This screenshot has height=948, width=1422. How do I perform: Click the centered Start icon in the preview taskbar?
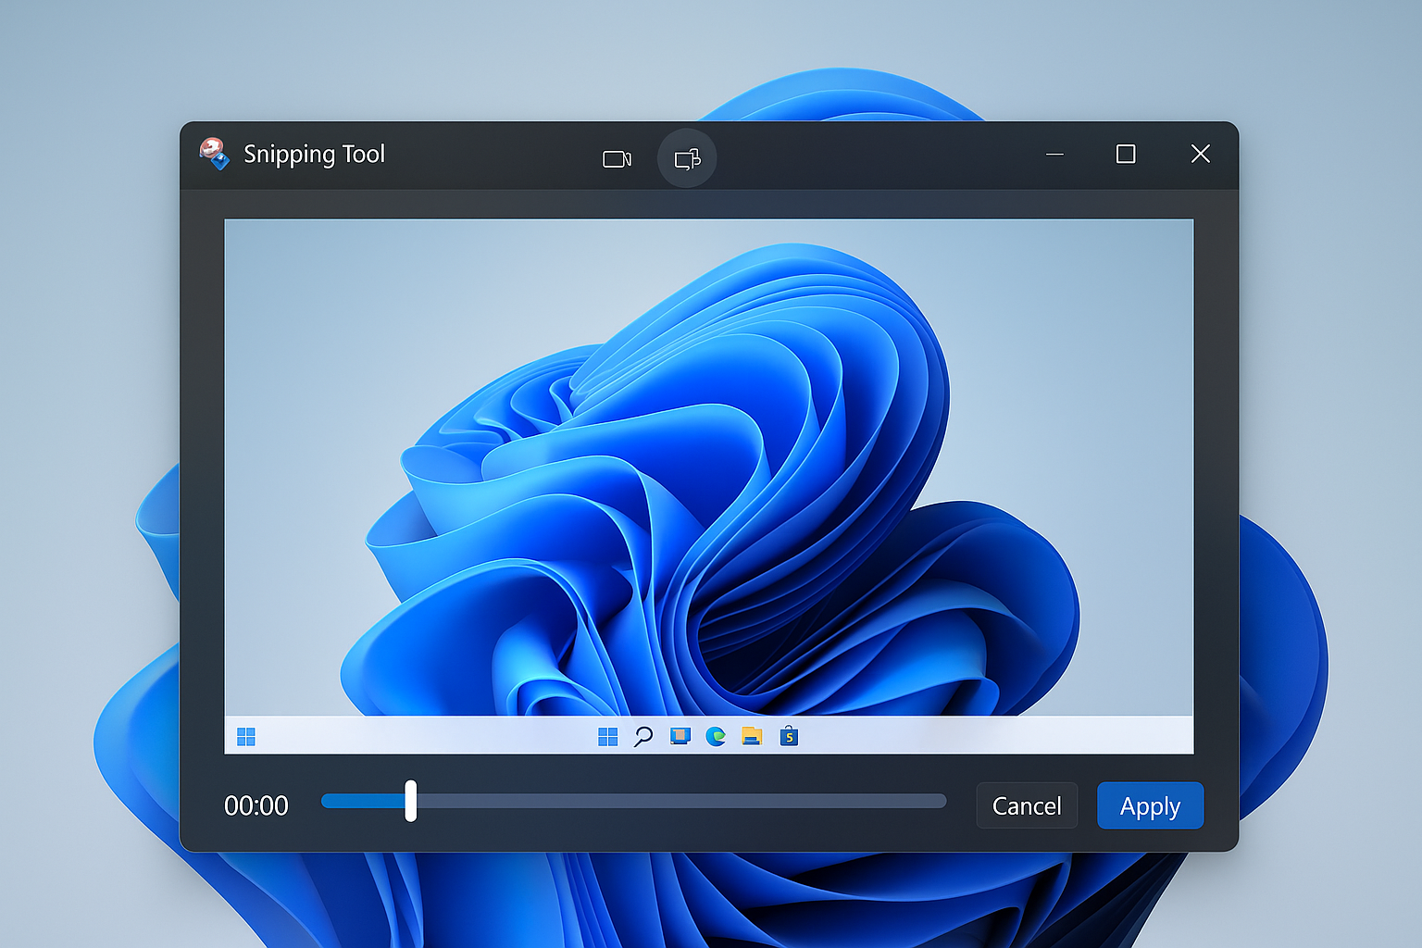[x=608, y=737]
